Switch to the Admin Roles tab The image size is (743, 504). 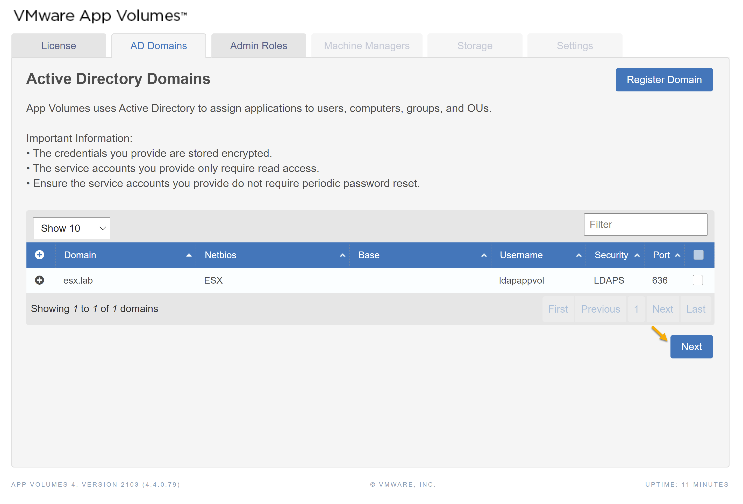pos(259,46)
